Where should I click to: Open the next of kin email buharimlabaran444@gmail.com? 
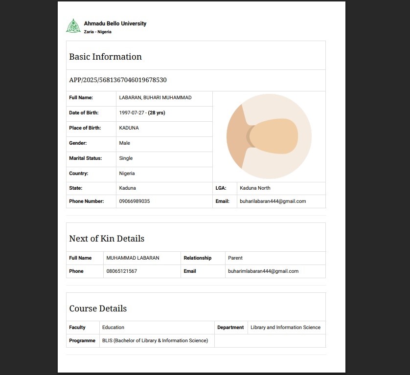click(x=263, y=271)
